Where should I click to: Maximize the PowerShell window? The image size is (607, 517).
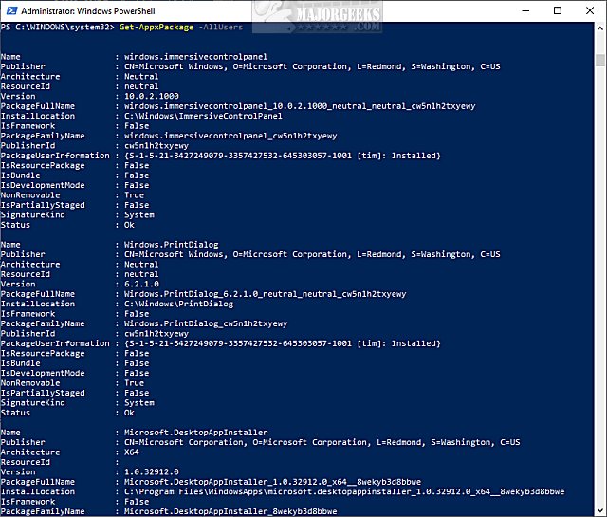pyautogui.click(x=555, y=9)
